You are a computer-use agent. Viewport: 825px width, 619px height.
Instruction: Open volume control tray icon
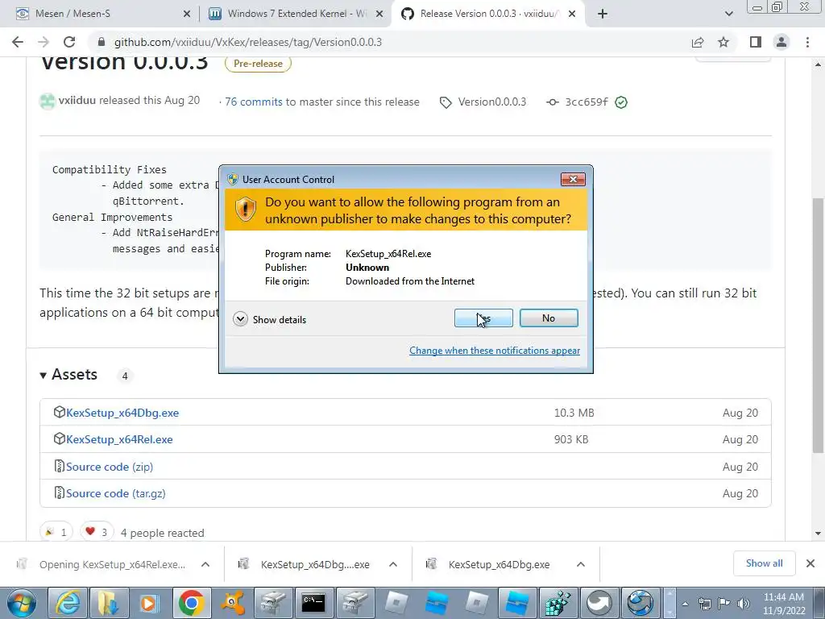(x=744, y=604)
